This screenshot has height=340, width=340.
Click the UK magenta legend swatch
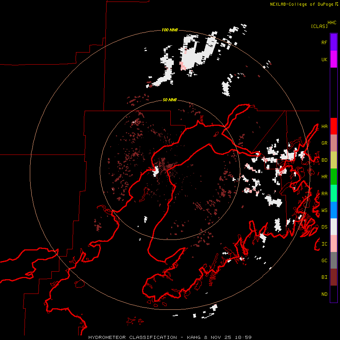coord(334,59)
